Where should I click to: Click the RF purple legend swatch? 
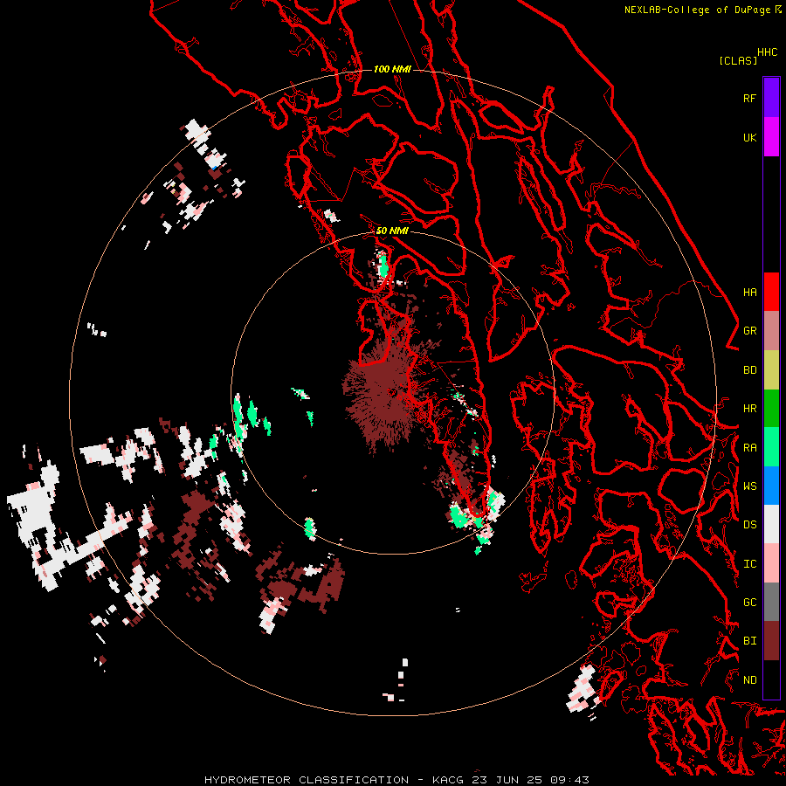click(x=771, y=98)
